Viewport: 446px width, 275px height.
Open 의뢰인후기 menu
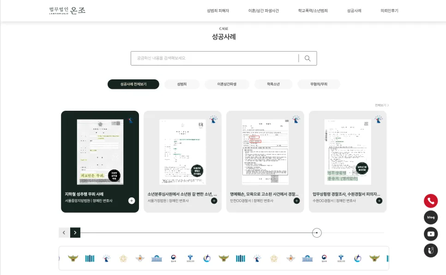coord(389,11)
